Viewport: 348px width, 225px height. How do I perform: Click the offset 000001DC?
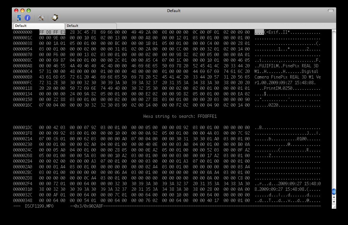[22, 128]
